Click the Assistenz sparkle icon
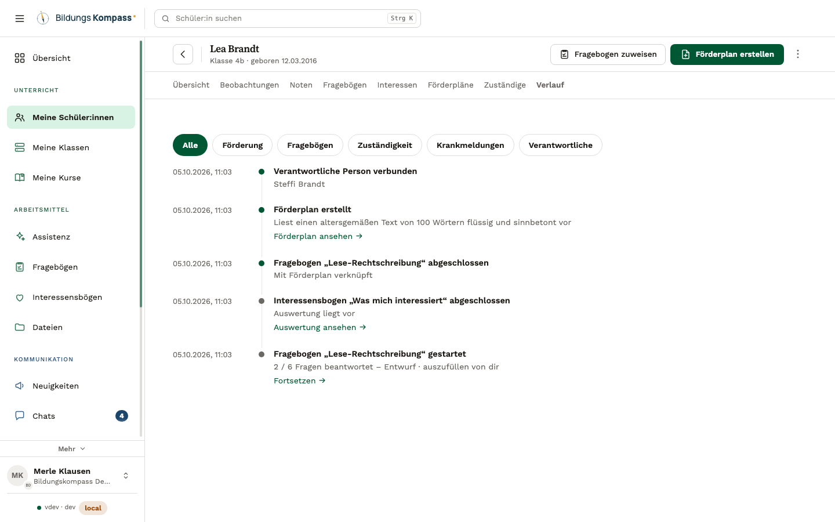 tap(20, 237)
